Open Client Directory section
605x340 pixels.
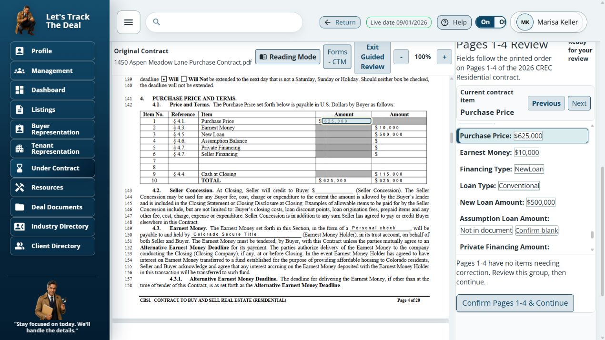52,246
